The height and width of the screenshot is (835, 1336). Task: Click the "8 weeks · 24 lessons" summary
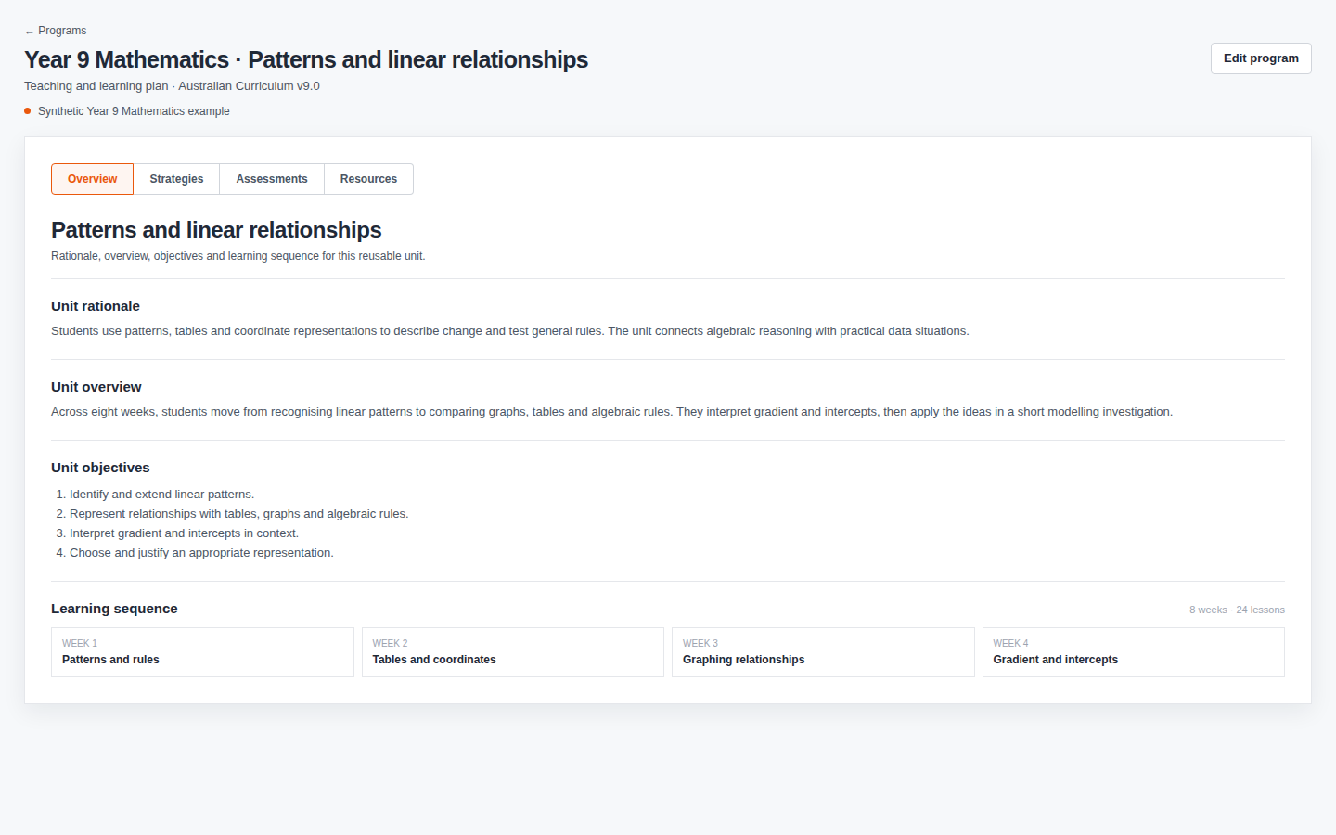point(1237,610)
